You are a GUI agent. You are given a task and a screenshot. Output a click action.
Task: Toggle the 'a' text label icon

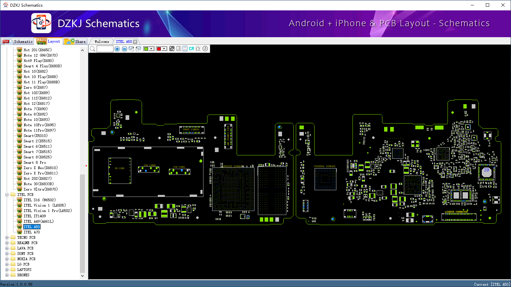pyautogui.click(x=179, y=49)
